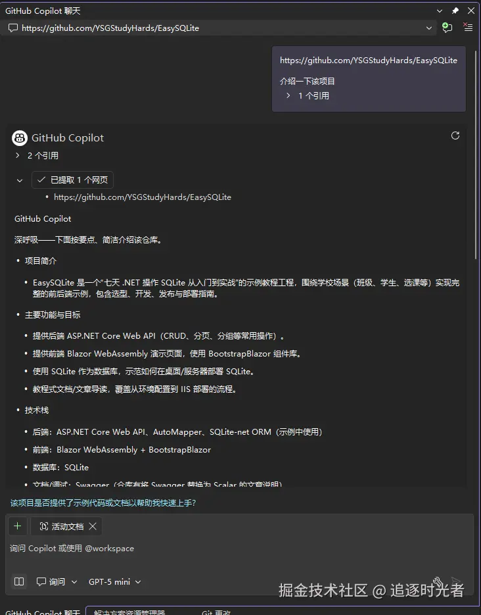Click the "介绍一下该项目" user message text
The image size is (481, 615).
pos(308,81)
